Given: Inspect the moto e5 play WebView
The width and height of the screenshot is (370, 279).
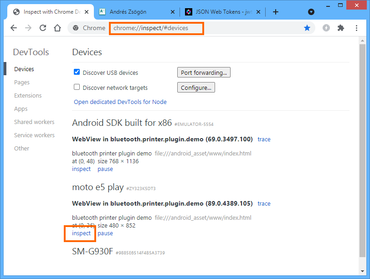Looking at the screenshot, I should pos(81,233).
